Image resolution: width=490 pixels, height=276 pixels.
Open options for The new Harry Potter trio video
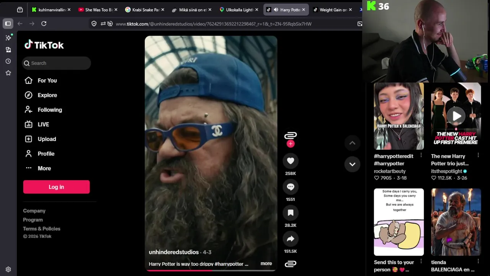coord(478,155)
